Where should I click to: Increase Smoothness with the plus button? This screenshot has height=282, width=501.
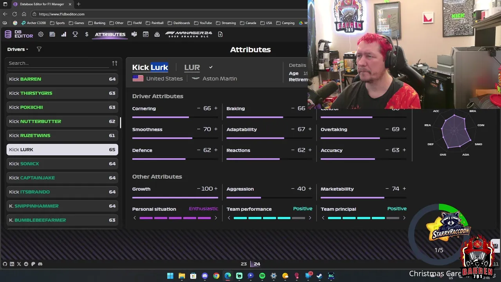pos(216,129)
